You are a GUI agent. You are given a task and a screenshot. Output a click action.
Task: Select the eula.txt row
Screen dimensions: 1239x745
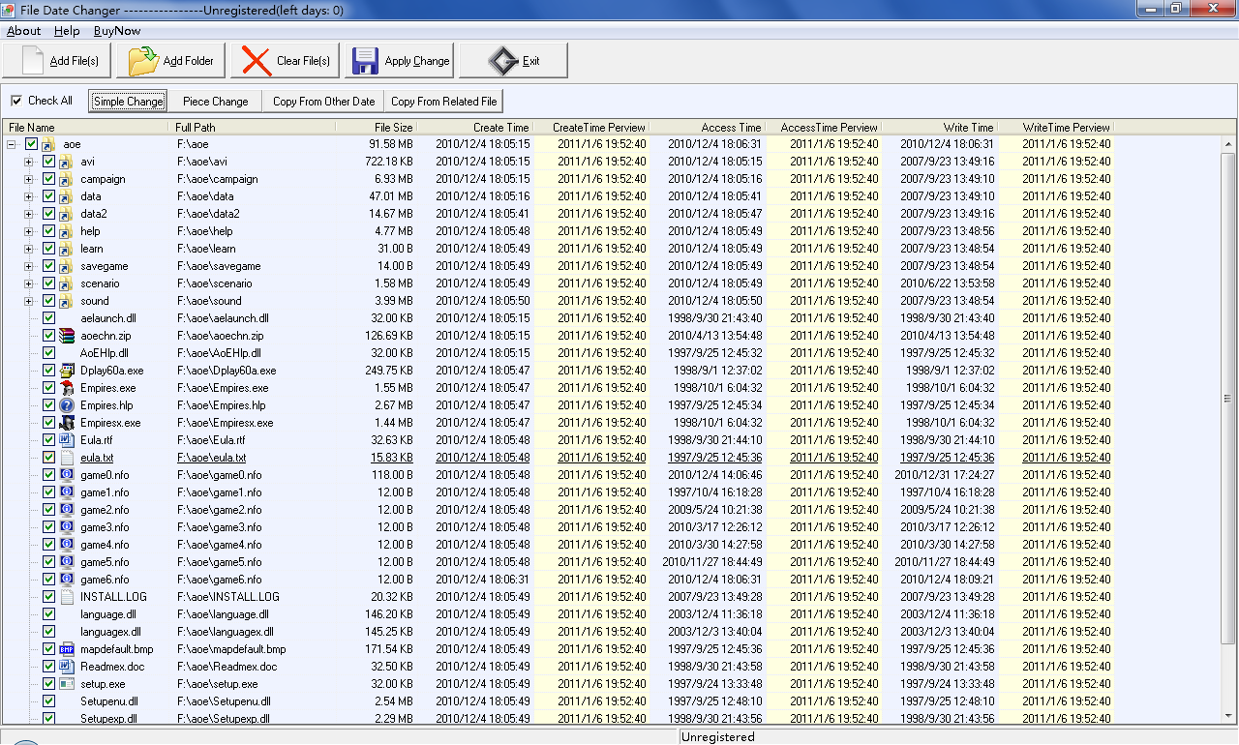tap(96, 458)
